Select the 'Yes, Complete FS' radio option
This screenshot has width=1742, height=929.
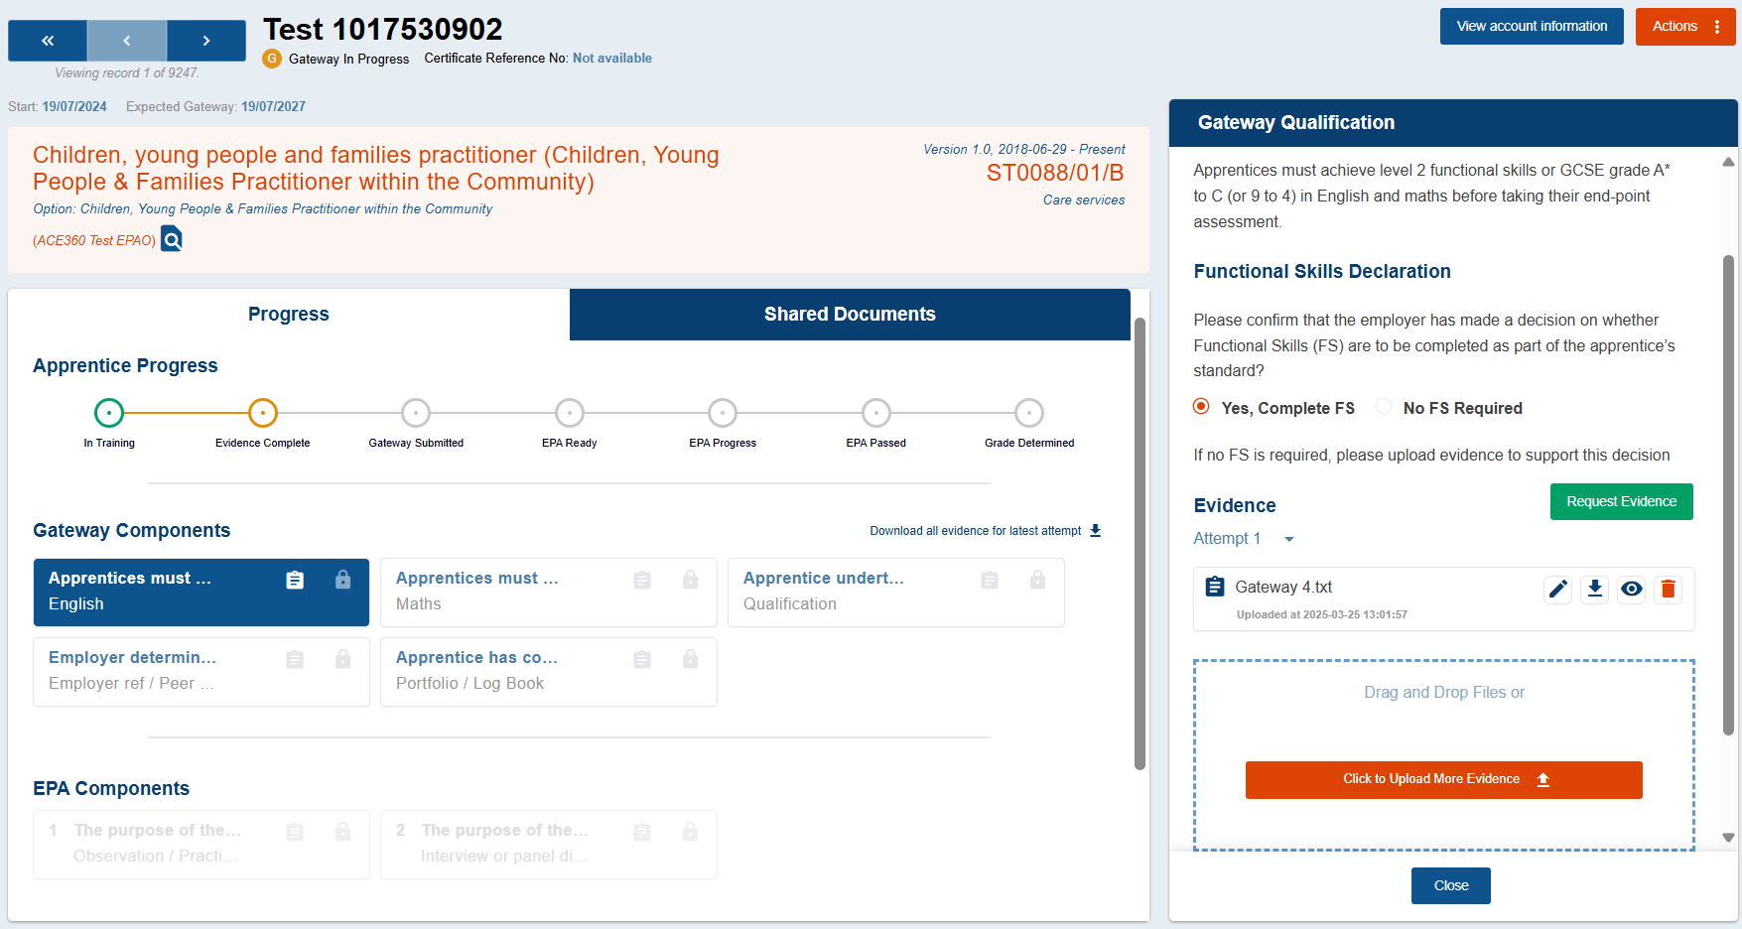coord(1202,407)
